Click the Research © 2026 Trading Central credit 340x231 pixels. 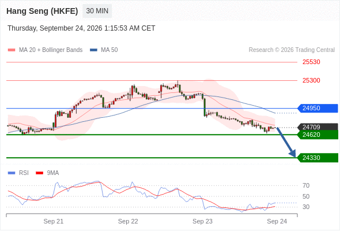292,50
